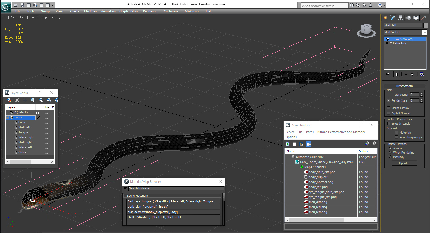Open the Modify command panel tab
The width and height of the screenshot is (430, 233).
coord(393,18)
